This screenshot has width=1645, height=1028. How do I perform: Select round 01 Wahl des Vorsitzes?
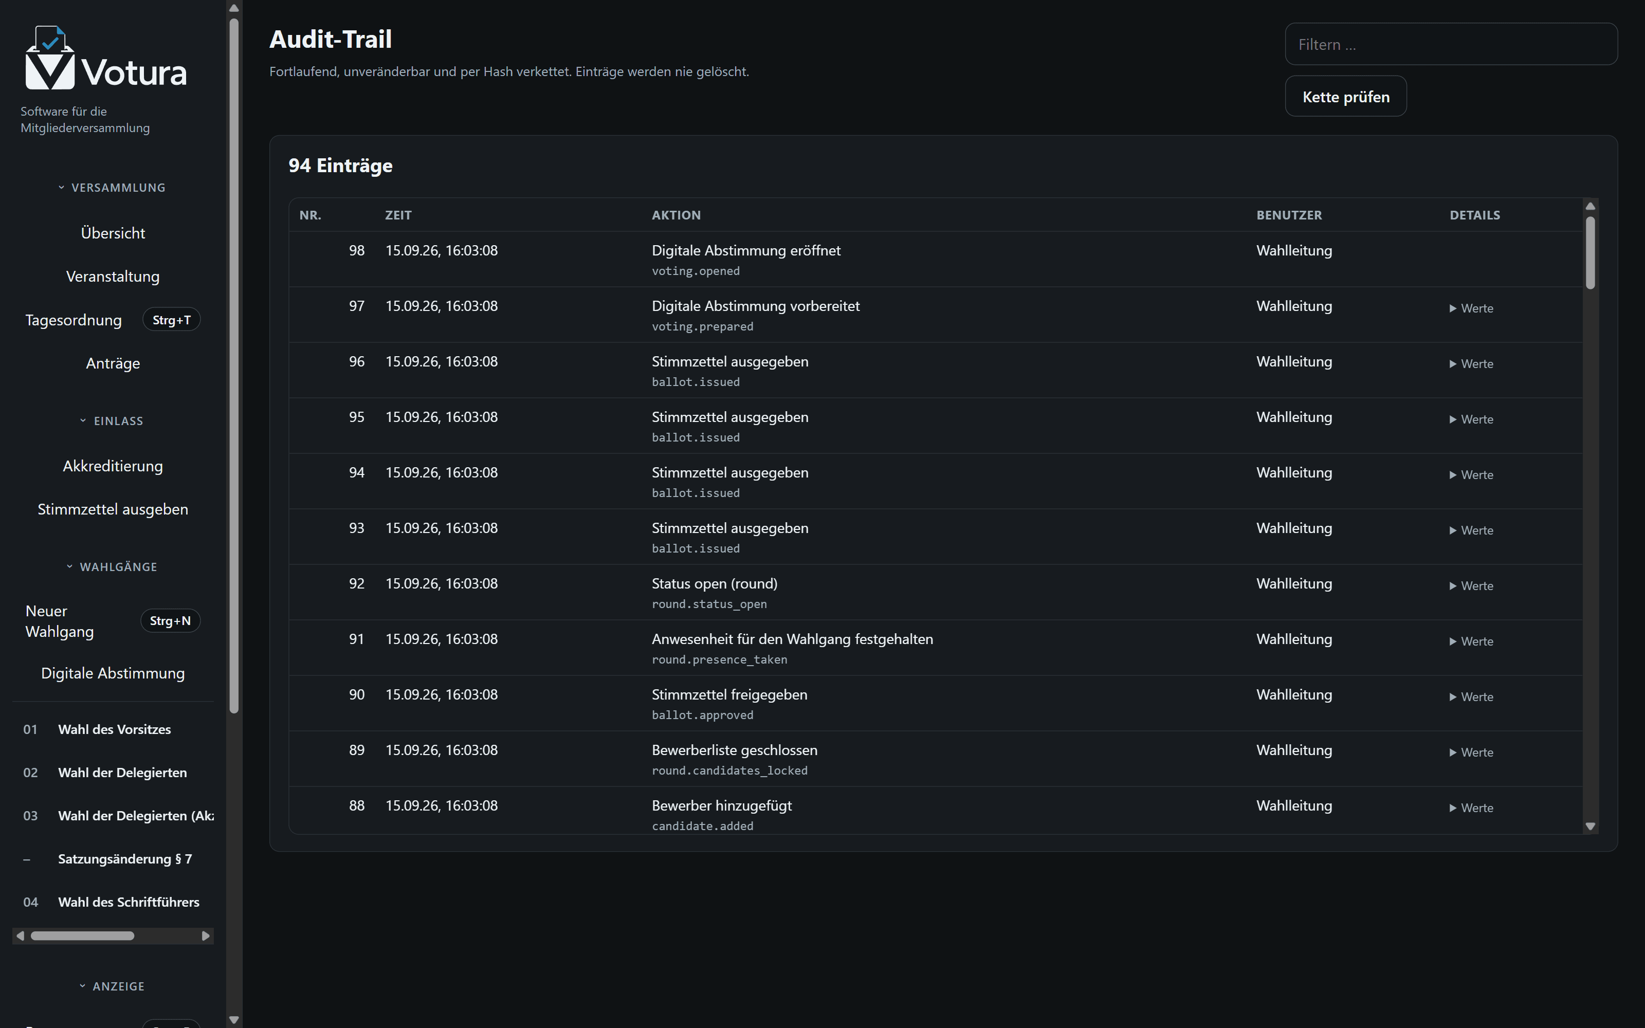click(113, 729)
